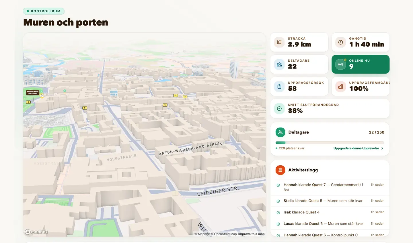Image resolution: width=413 pixels, height=243 pixels.
Task: Click the broadcast icon on the Online nu card
Action: point(340,64)
